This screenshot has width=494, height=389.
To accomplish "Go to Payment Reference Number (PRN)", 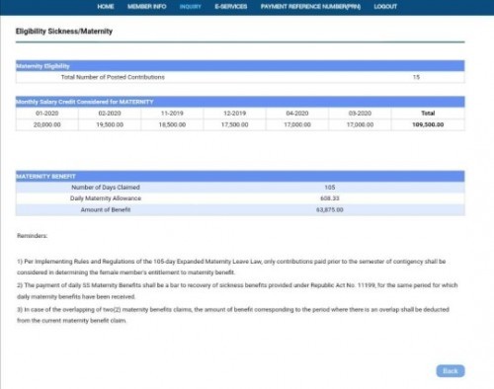I will tap(310, 7).
